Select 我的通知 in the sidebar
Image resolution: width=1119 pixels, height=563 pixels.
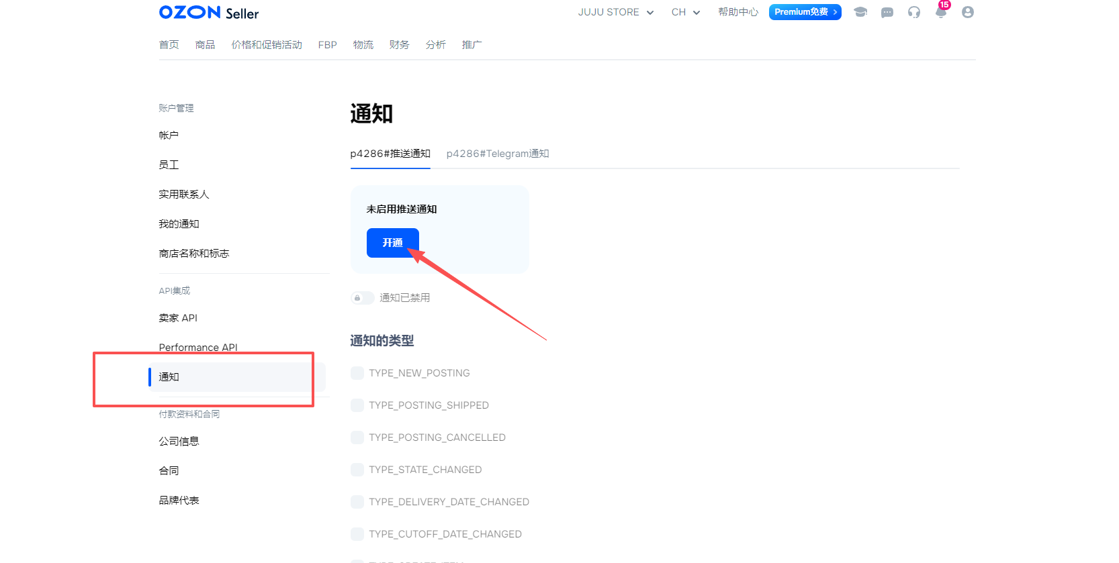tap(179, 224)
